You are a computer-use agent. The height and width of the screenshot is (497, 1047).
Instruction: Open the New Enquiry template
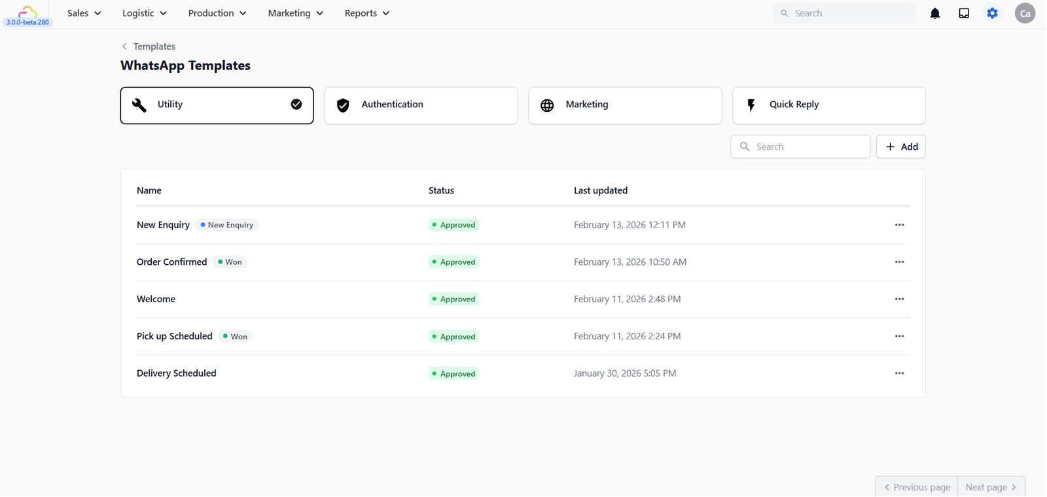point(163,225)
